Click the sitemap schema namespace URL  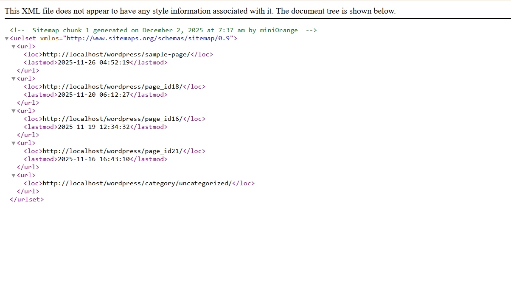tap(146, 38)
